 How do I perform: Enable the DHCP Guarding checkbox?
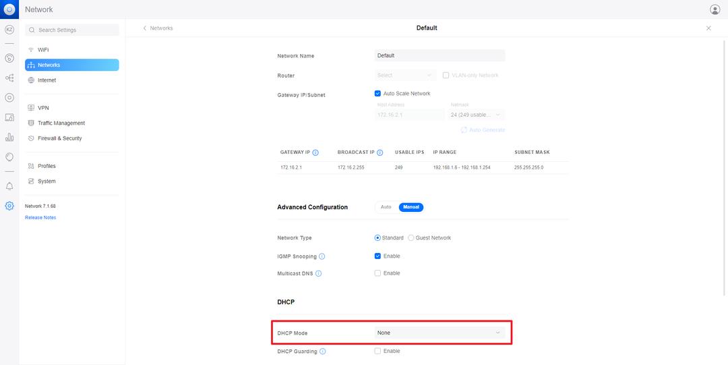[377, 352]
